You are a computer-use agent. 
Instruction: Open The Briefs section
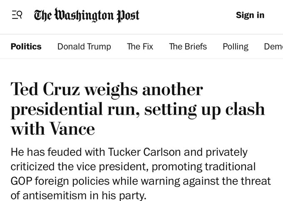188,46
